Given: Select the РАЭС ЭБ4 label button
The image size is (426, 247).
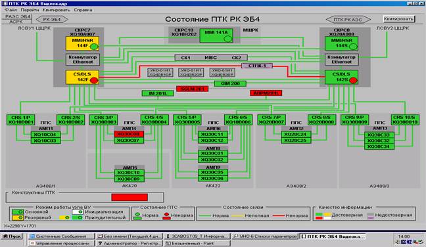Looking at the screenshot, I should click(18, 16).
